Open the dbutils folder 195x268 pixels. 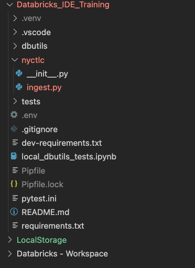(35, 46)
